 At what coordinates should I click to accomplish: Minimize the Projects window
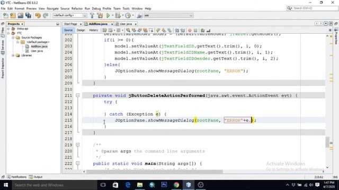(x=58, y=24)
